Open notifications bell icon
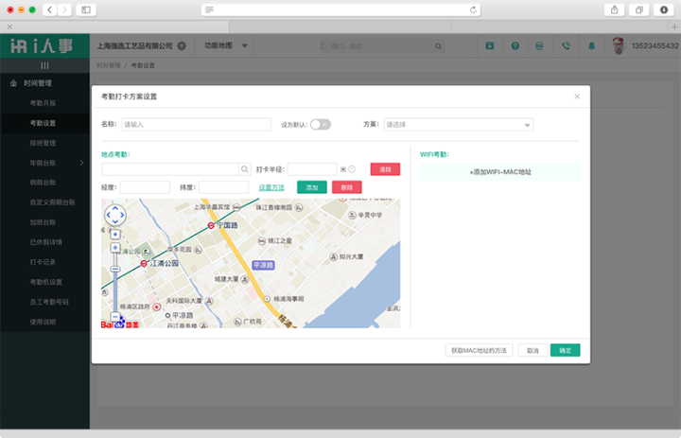 coord(591,45)
